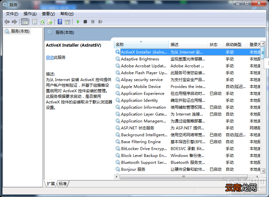Click the Stop service square icon
The height and width of the screenshot is (197, 269).
click(x=85, y=22)
